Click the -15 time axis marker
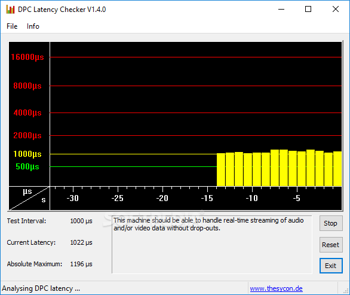The image size is (350, 295). (207, 198)
